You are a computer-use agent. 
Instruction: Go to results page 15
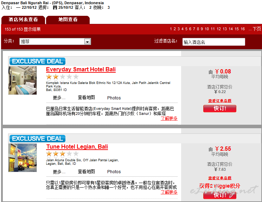click(237, 29)
